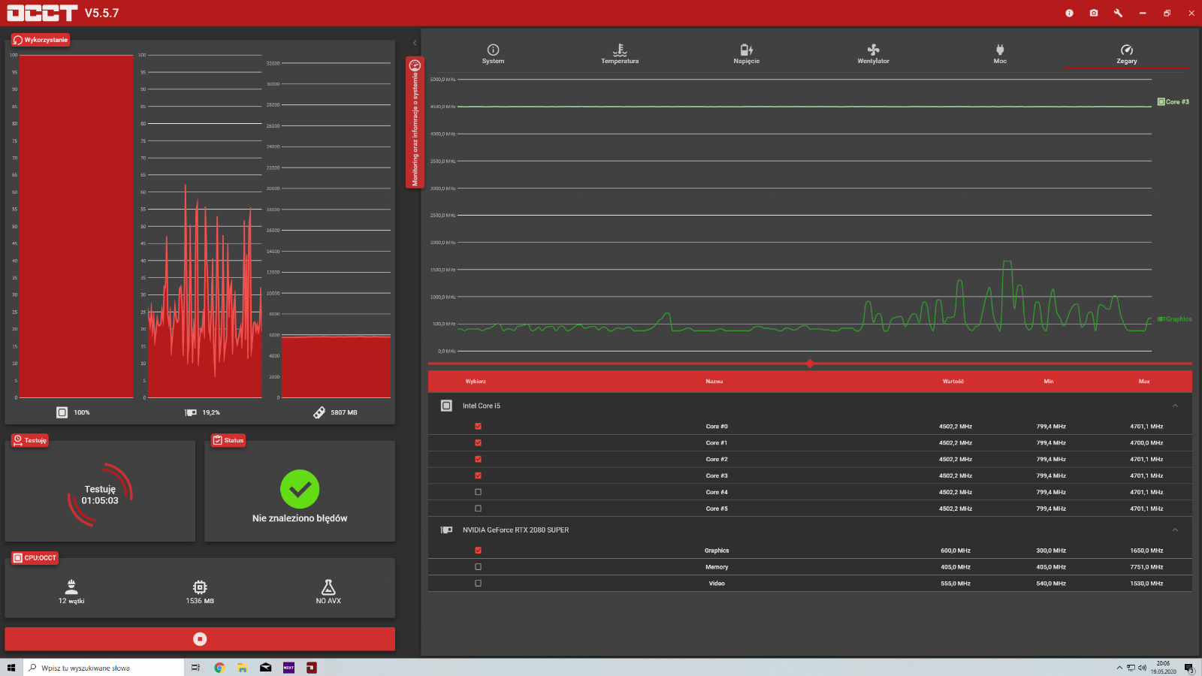The width and height of the screenshot is (1202, 676).
Task: Click the Status panel label
Action: point(228,440)
